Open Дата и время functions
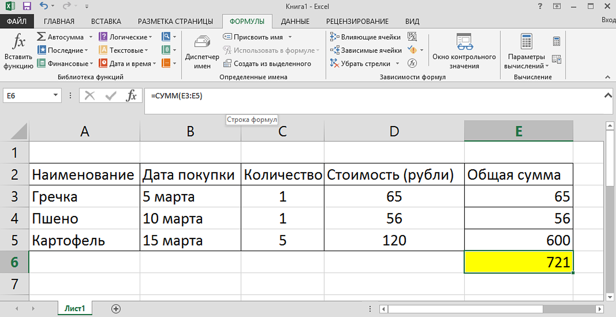This screenshot has width=616, height=317. pos(127,63)
